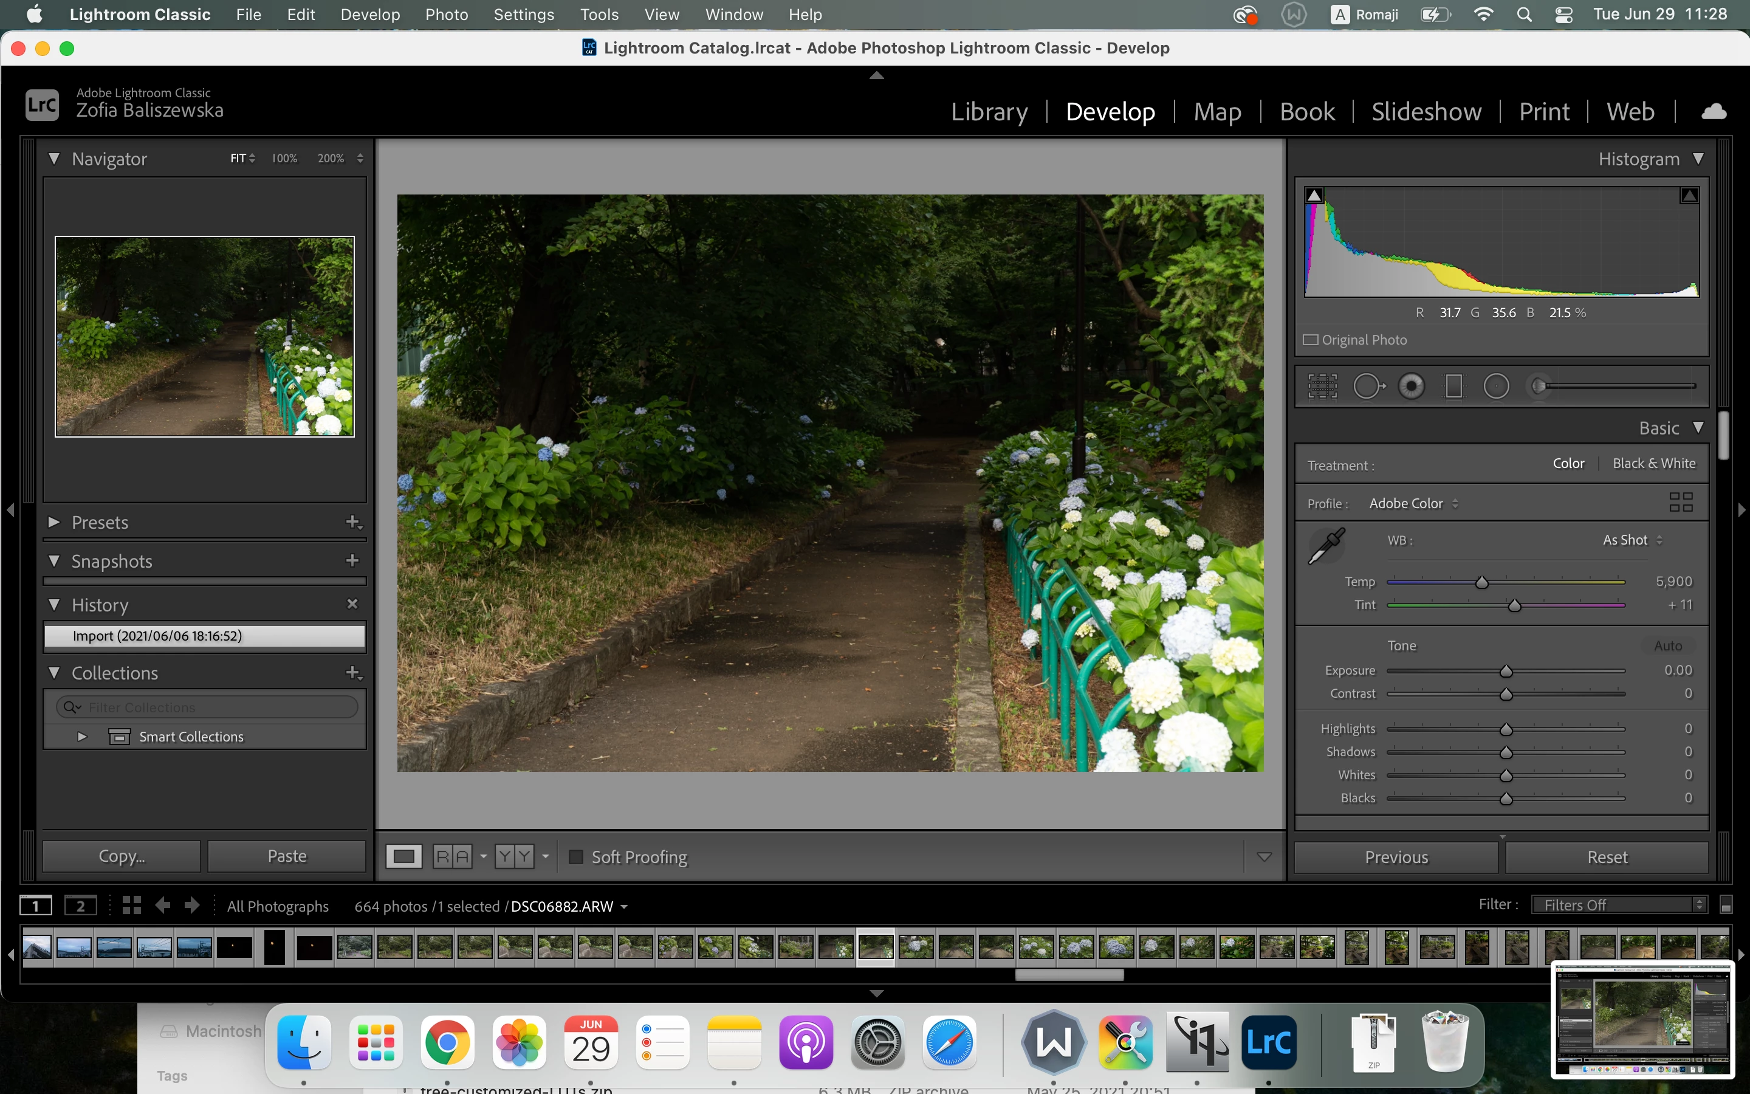Click the Reset button
Viewport: 1750px width, 1094px height.
click(1607, 857)
